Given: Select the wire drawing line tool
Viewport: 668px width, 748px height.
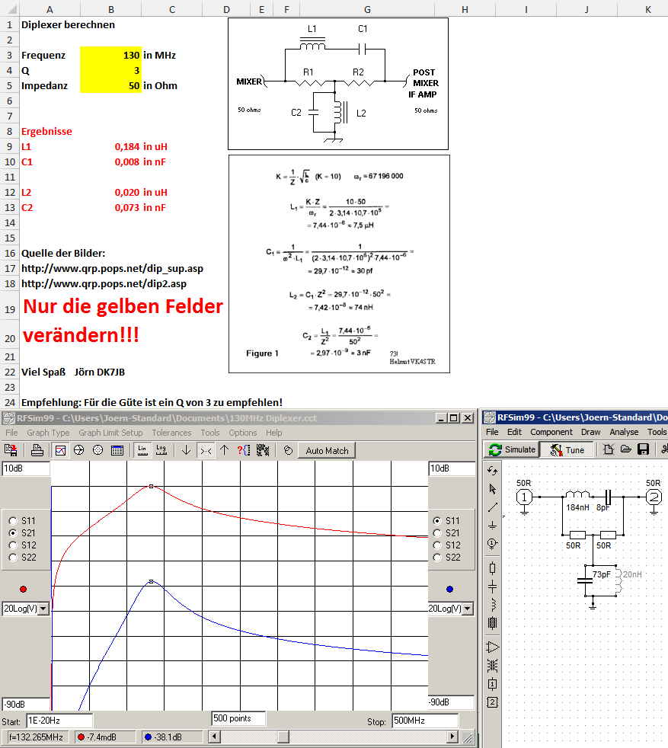Looking at the screenshot, I should click(x=492, y=507).
